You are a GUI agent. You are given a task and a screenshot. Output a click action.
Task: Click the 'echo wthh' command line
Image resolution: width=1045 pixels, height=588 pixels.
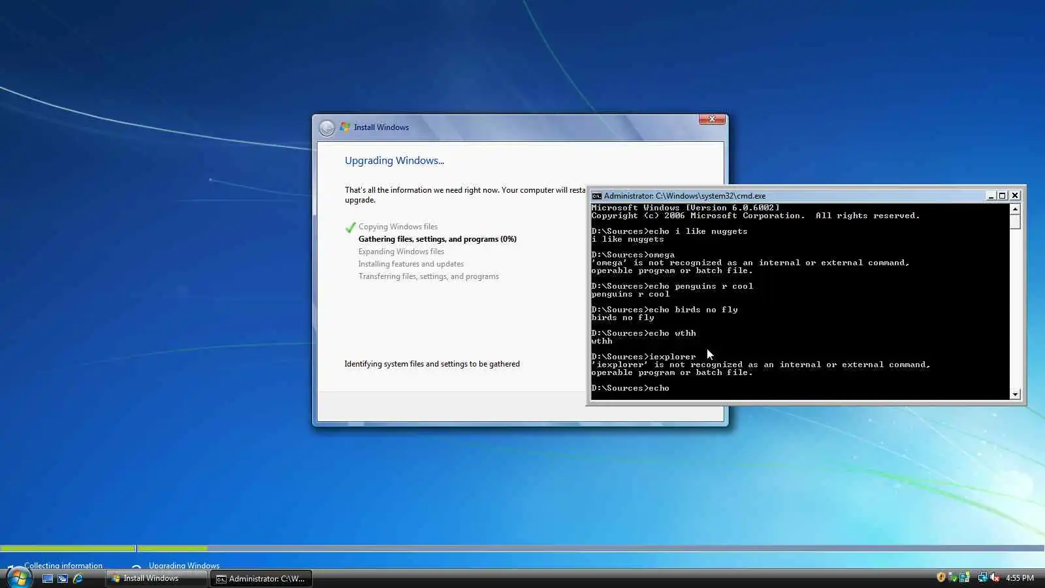[x=643, y=333]
